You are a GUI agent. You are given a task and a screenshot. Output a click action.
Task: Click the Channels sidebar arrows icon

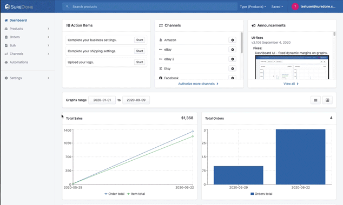click(x=6, y=53)
